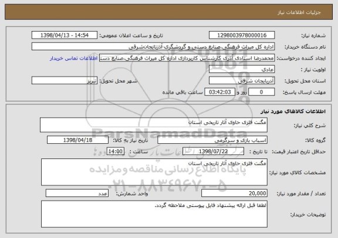338x238 pixels.
Task: Click the شرح کلی نیاز label
Action: click(310, 126)
